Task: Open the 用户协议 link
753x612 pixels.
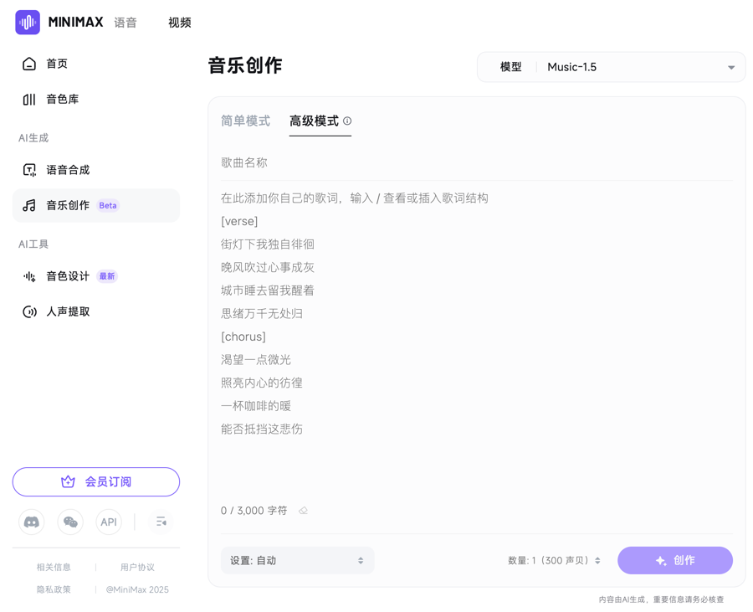Action: pos(137,568)
